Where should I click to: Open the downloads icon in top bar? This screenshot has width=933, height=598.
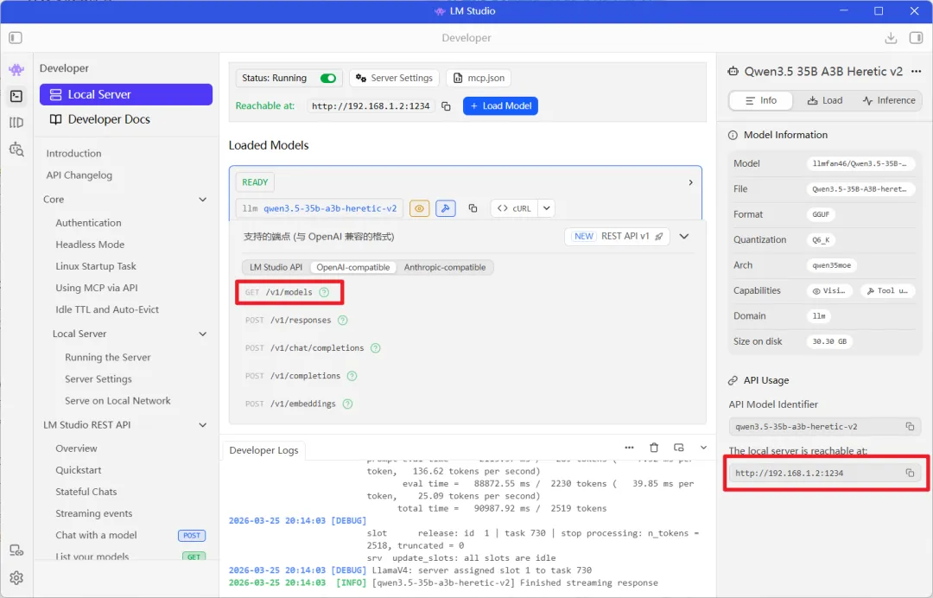[891, 38]
